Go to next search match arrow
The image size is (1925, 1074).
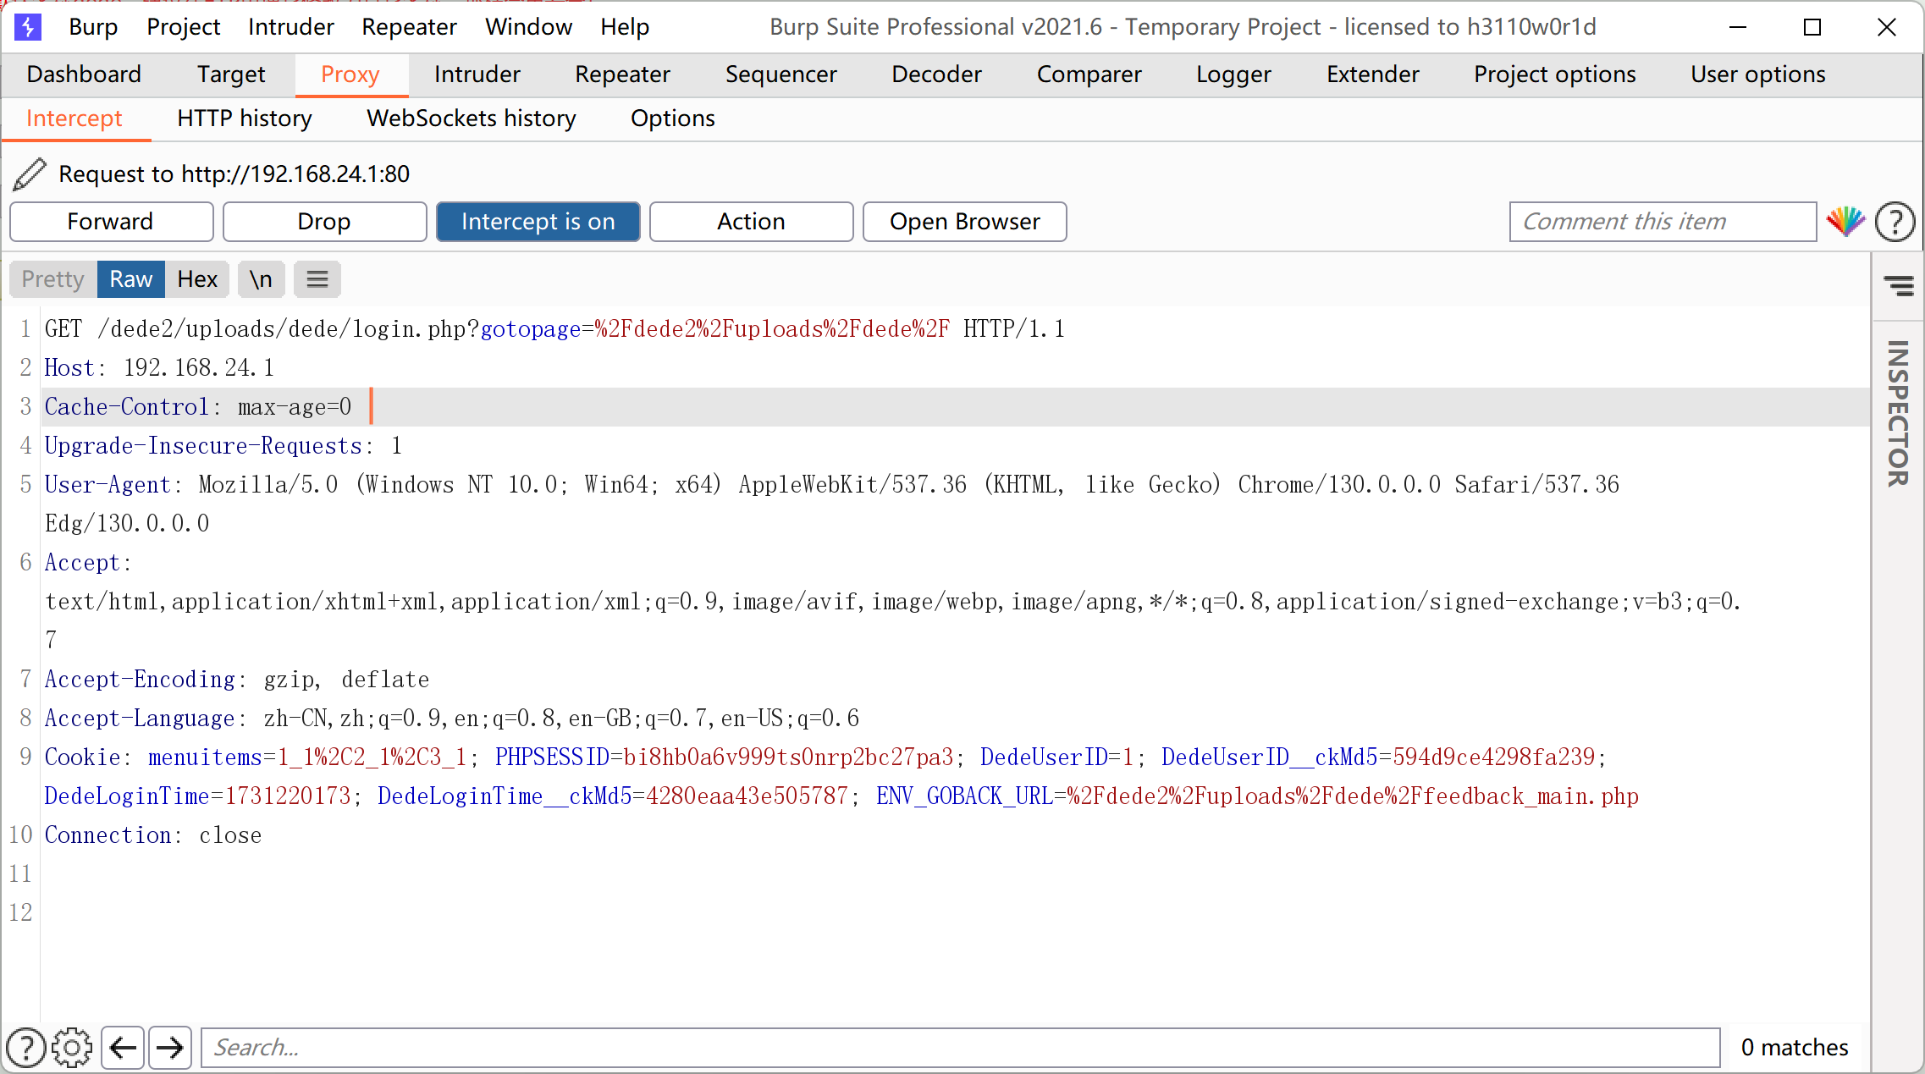coord(170,1048)
